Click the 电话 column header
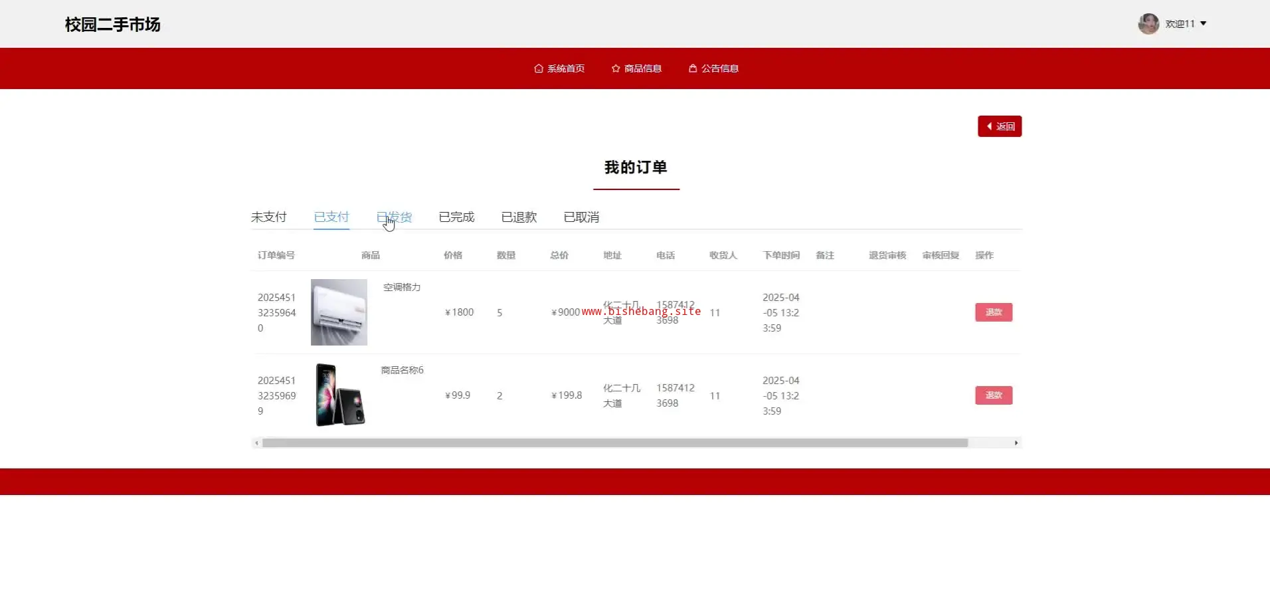This screenshot has height=610, width=1270. [666, 255]
